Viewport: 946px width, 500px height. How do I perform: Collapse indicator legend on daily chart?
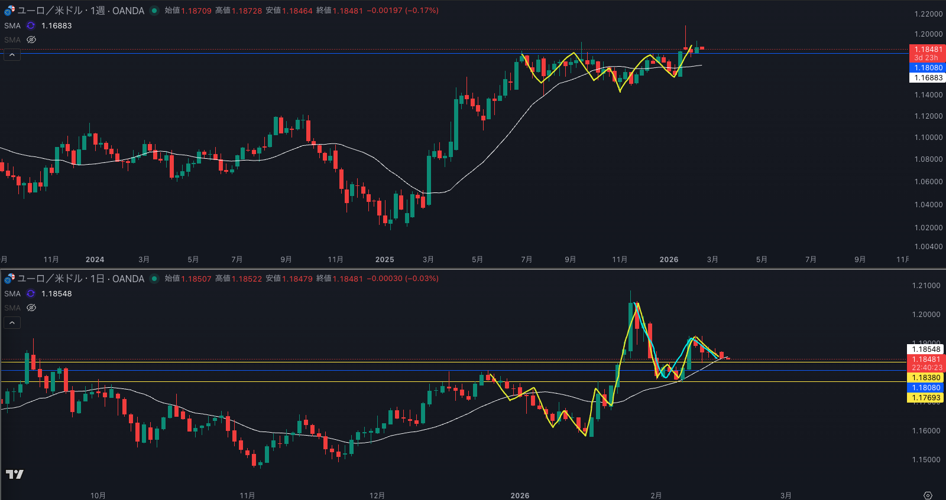[x=12, y=322]
